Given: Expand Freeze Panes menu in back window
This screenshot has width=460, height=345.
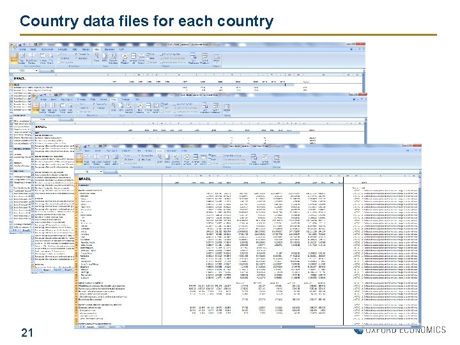Looking at the screenshot, I should [x=141, y=58].
